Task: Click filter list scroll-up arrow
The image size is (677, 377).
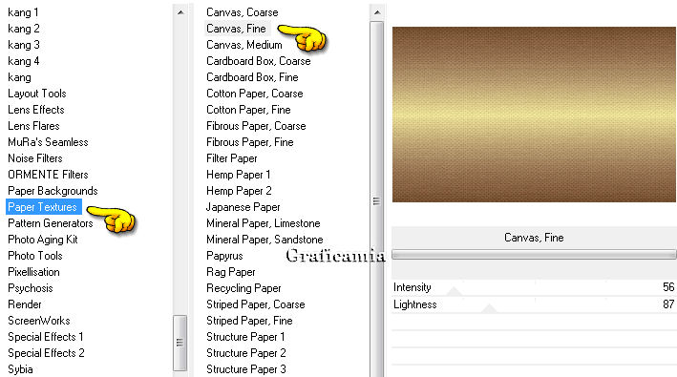Action: tap(377, 12)
